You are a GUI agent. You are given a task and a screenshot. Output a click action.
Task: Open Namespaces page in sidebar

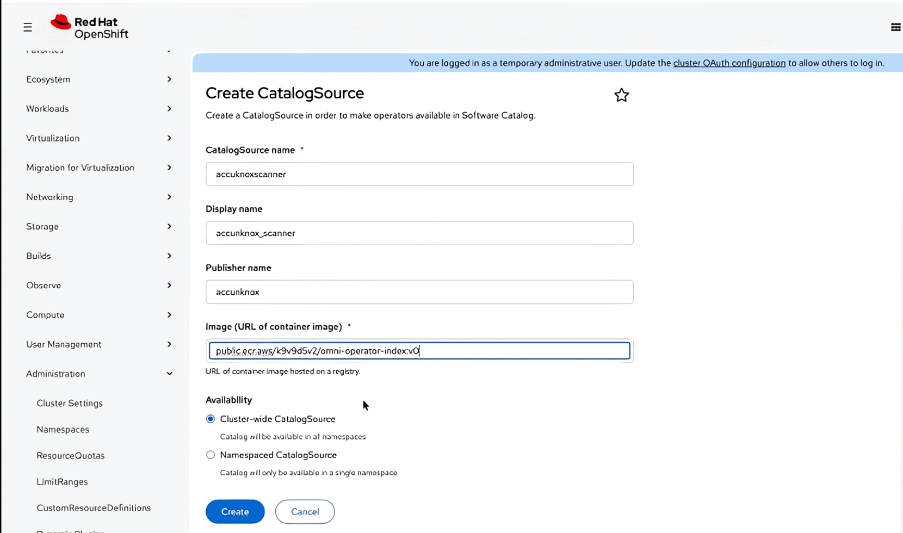pyautogui.click(x=63, y=429)
